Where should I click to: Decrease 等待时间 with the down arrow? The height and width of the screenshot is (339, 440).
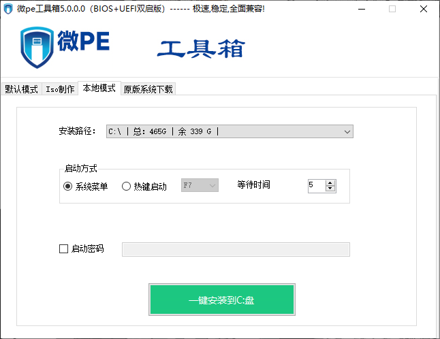[x=330, y=189]
